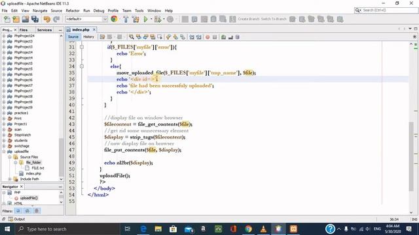Click the New File toolbar icon

7,19
